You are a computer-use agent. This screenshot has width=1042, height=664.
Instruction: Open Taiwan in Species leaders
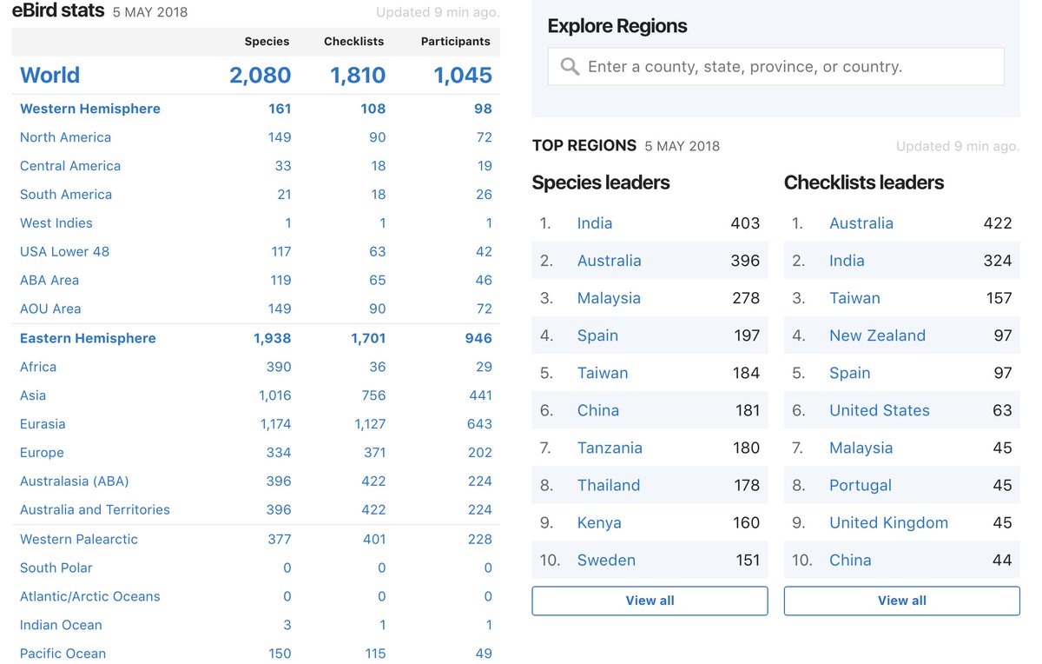coord(603,373)
